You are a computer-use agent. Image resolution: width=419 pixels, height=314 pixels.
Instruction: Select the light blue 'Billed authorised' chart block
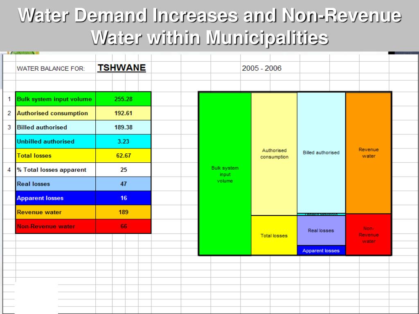tap(321, 153)
